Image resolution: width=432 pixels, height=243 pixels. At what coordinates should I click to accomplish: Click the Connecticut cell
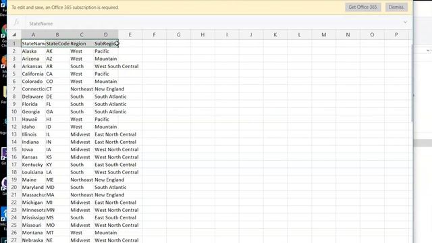coord(33,89)
